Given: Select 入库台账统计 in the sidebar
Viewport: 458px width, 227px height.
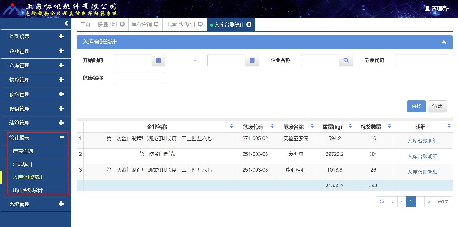Looking at the screenshot, I should [27, 177].
